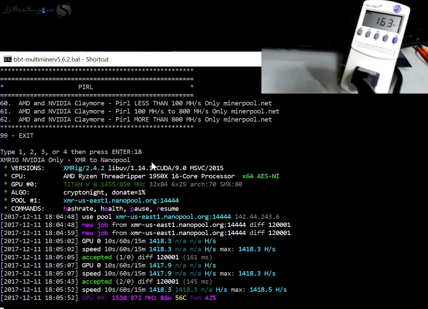Screen dimensions: 428x309
Task: Click the resume command text
Action: (168, 209)
